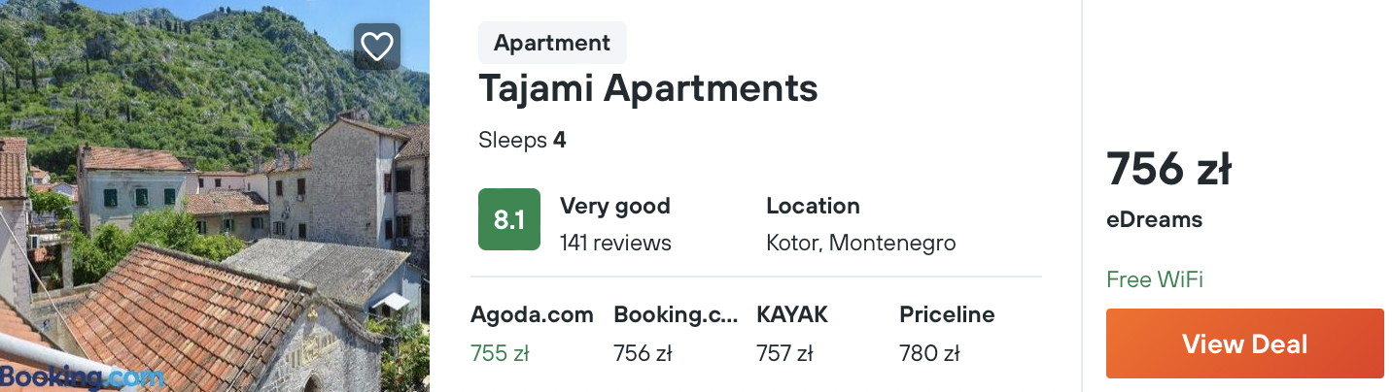Image resolution: width=1392 pixels, height=392 pixels.
Task: Click the large 756 zł headline price
Action: point(1168,171)
